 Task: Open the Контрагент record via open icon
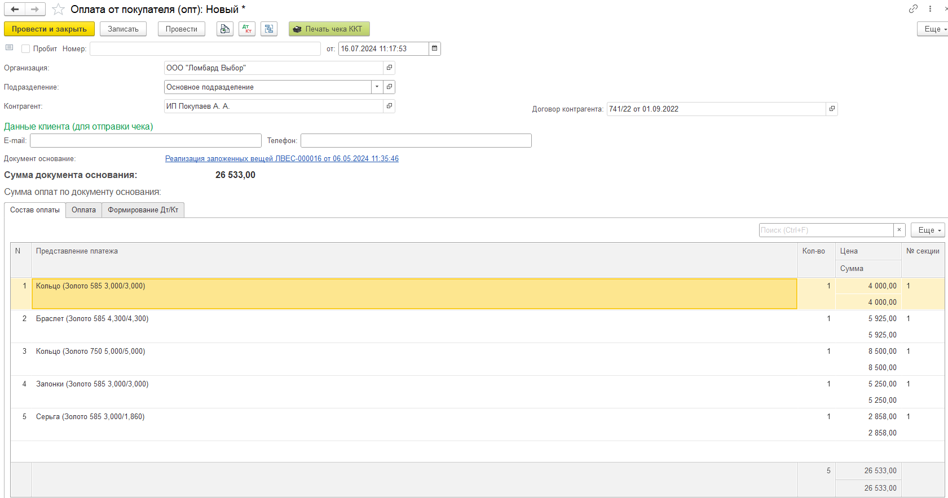(389, 106)
